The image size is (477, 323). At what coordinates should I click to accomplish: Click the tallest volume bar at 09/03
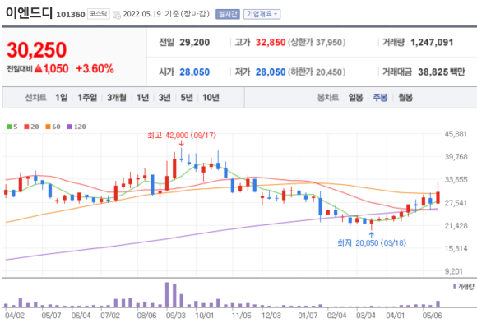tap(167, 295)
